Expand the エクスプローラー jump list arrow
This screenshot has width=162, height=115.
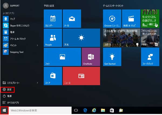[38, 83]
